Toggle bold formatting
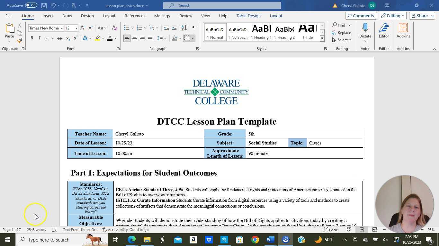The image size is (439, 246). pyautogui.click(x=32, y=38)
